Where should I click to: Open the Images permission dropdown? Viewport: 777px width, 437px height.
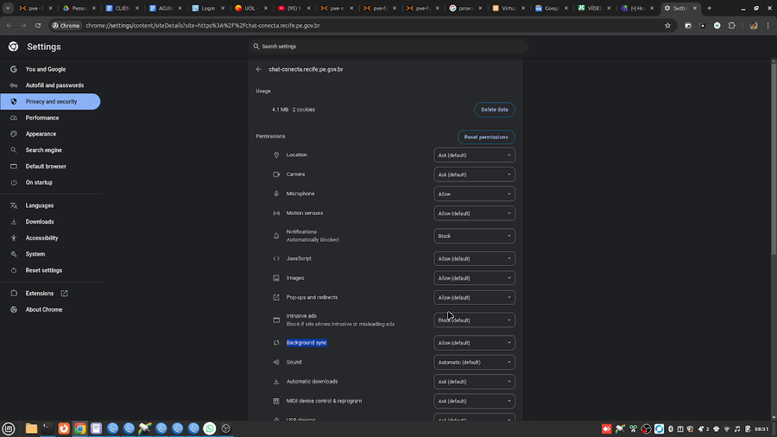[x=474, y=278]
